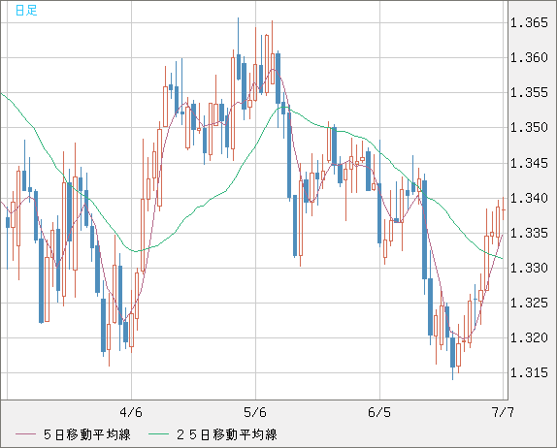The image size is (557, 448).
Task: Click the 5/6 date axis label
Action: (x=255, y=412)
